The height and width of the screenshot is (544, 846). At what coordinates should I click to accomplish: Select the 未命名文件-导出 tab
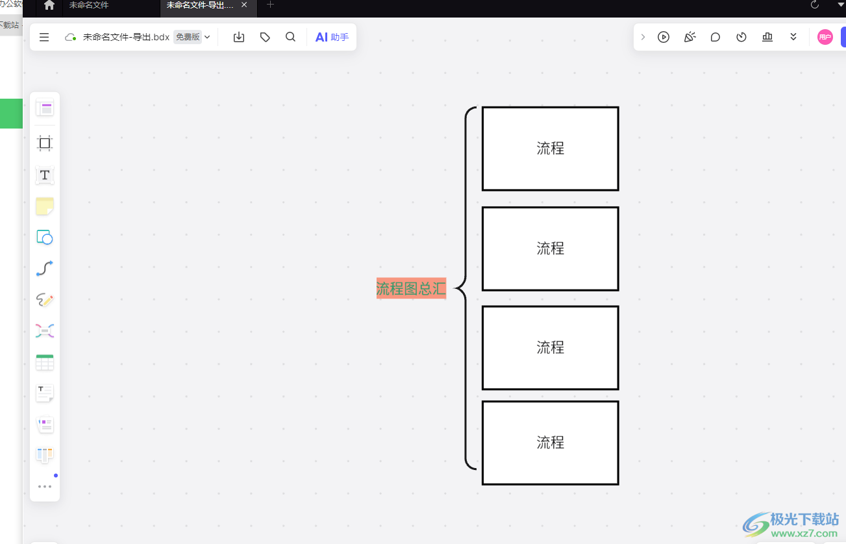(200, 5)
